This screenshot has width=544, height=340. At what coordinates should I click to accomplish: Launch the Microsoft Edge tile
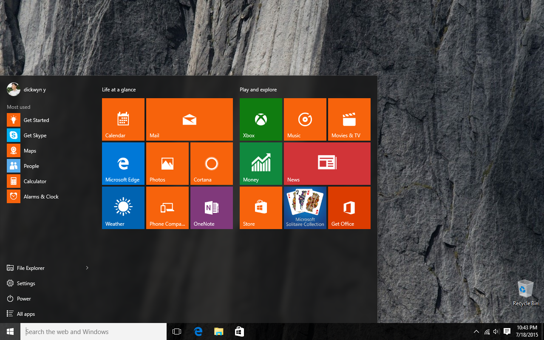123,164
